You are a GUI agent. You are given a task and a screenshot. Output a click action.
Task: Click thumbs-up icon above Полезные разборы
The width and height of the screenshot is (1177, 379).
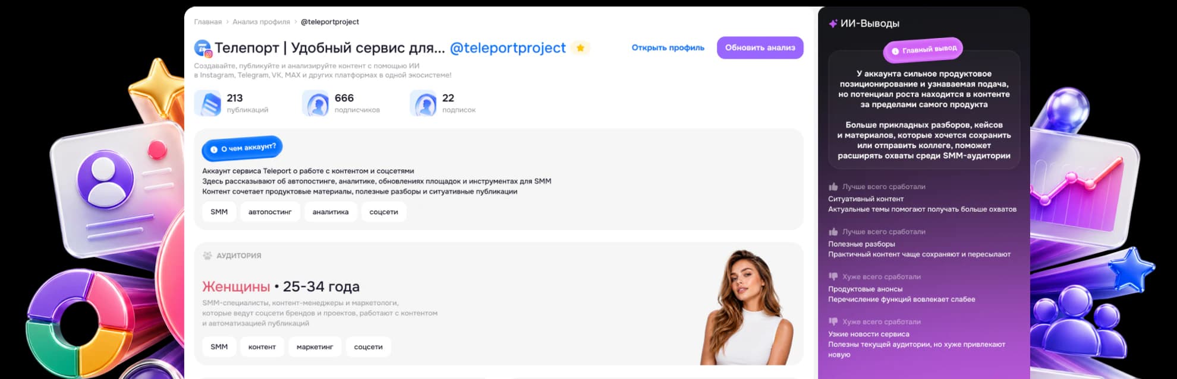point(833,231)
